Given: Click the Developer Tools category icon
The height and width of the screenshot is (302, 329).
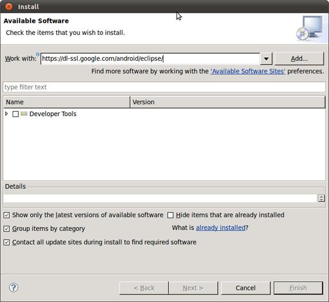Looking at the screenshot, I should (x=24, y=113).
